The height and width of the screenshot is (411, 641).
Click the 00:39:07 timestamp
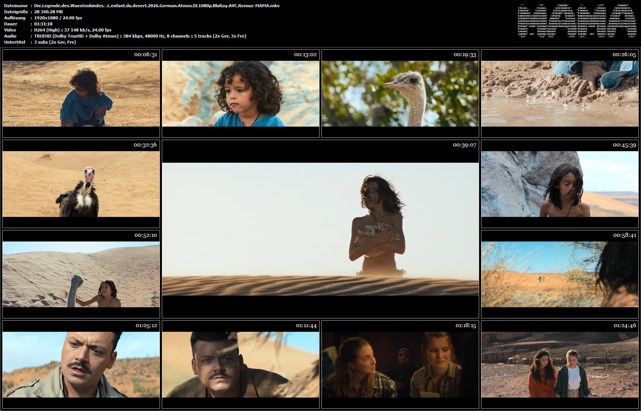pos(465,145)
